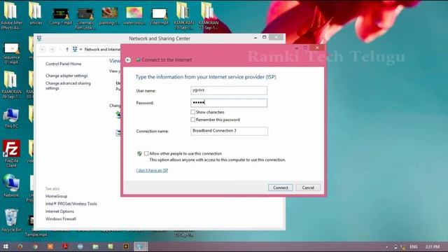Open the Internet Options link
Image resolution: width=448 pixels, height=252 pixels.
[59, 211]
